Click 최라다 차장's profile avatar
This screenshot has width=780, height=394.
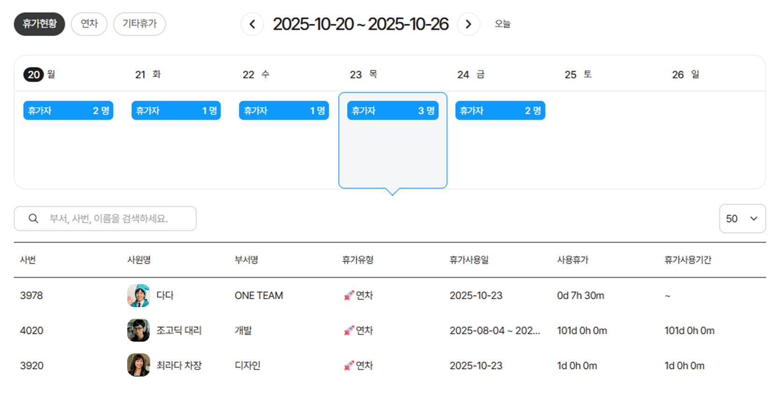click(138, 365)
